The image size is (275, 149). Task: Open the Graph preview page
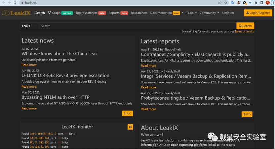tap(60, 13)
